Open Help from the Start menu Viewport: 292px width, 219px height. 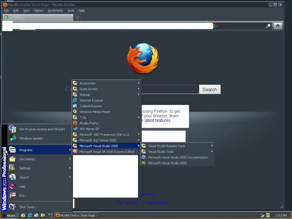click(x=40, y=186)
